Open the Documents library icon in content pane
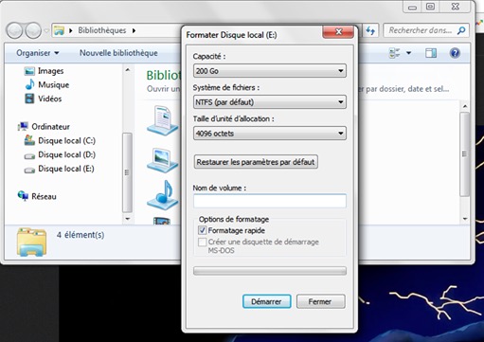The image size is (484, 342). coord(163,120)
